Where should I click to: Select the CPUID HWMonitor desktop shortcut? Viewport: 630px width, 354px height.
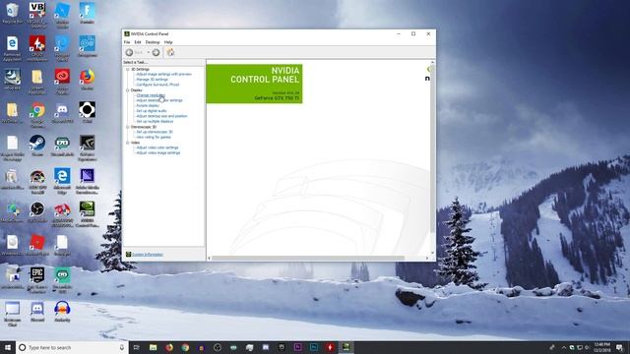pos(37,48)
